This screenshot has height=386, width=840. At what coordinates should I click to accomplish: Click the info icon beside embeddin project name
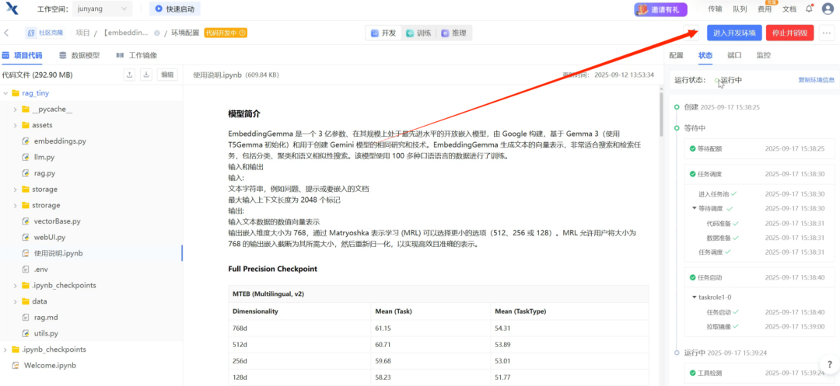(x=157, y=33)
